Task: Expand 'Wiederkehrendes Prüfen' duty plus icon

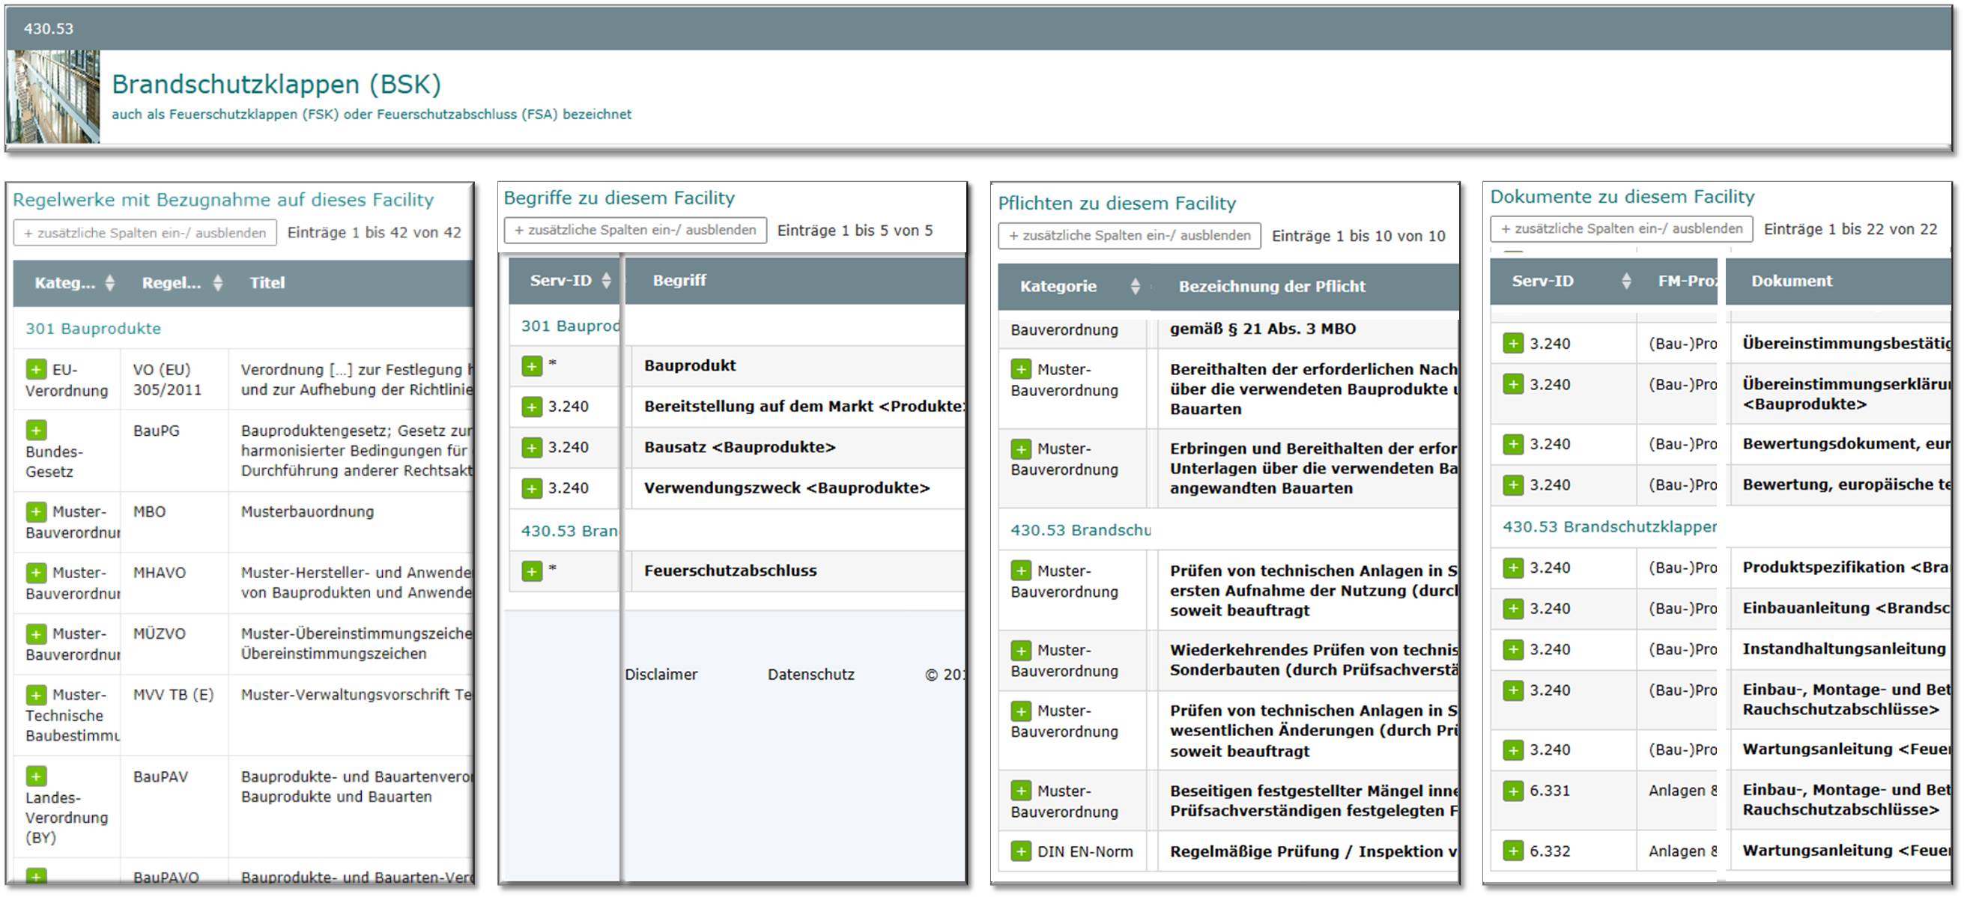Action: point(1021,650)
